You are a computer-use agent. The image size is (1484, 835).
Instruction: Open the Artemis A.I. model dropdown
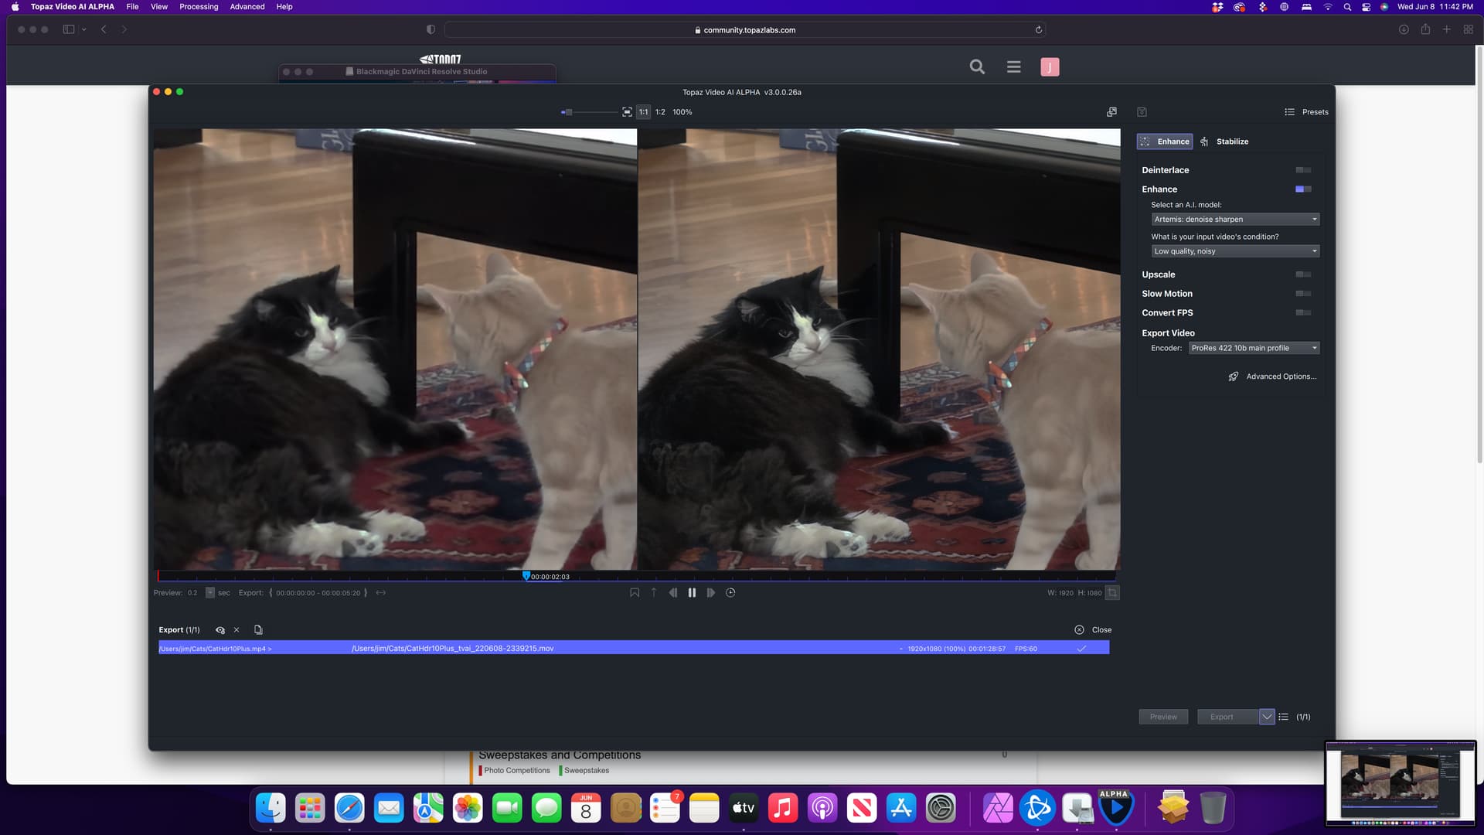[1234, 220]
